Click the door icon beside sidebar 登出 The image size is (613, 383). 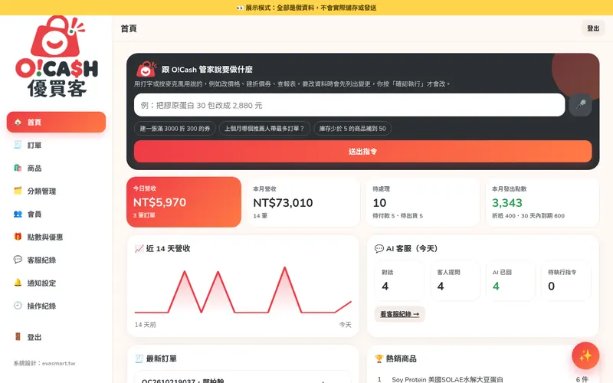tap(18, 337)
